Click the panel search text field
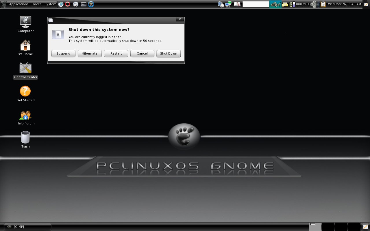The width and height of the screenshot is (370, 231). click(x=256, y=4)
